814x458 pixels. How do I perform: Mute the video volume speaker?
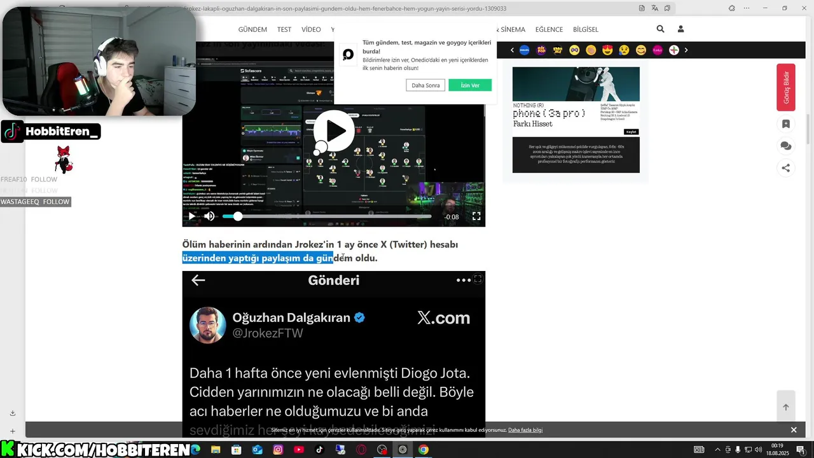point(209,216)
